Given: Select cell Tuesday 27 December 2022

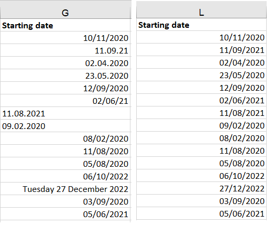Looking at the screenshot, I should (65, 189).
